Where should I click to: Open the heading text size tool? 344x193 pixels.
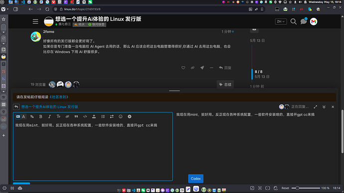58,117
